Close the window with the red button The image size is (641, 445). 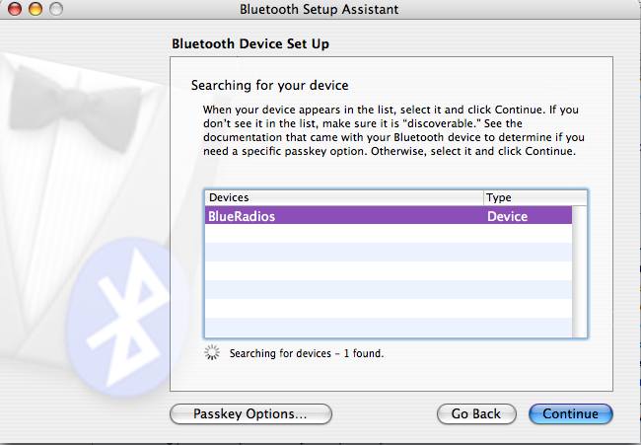pyautogui.click(x=15, y=9)
